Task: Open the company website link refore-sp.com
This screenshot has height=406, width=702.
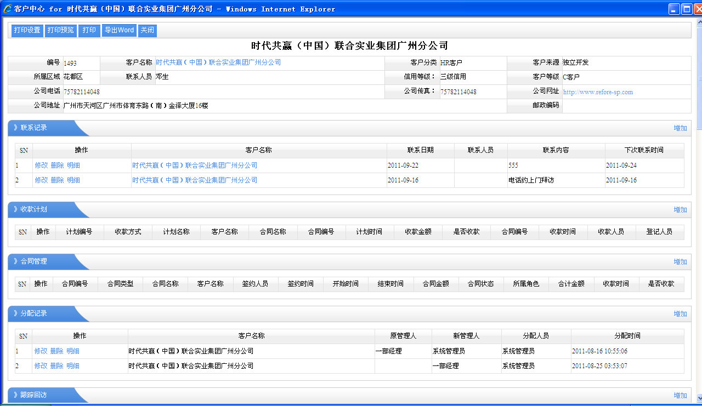Action: pos(598,92)
